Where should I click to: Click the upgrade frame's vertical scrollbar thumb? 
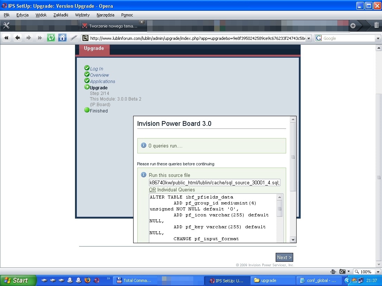293,157
